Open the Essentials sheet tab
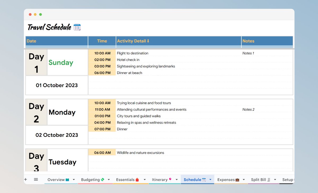Viewport: 318px width, 193px height. 127,180
